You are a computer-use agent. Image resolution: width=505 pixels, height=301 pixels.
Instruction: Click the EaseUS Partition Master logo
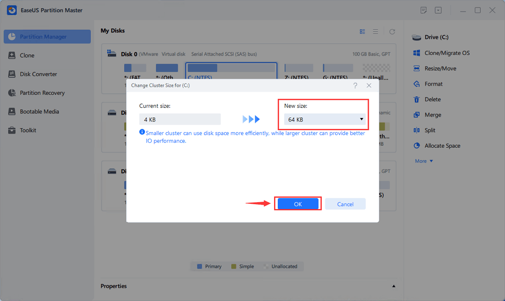click(12, 10)
